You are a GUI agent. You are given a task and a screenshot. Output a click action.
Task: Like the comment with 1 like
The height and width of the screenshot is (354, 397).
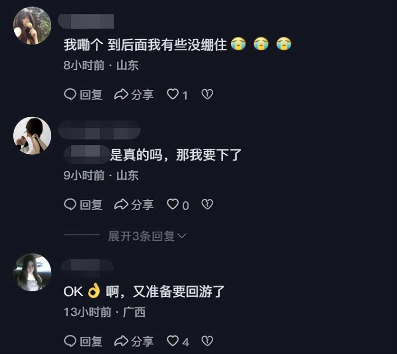[x=173, y=94]
